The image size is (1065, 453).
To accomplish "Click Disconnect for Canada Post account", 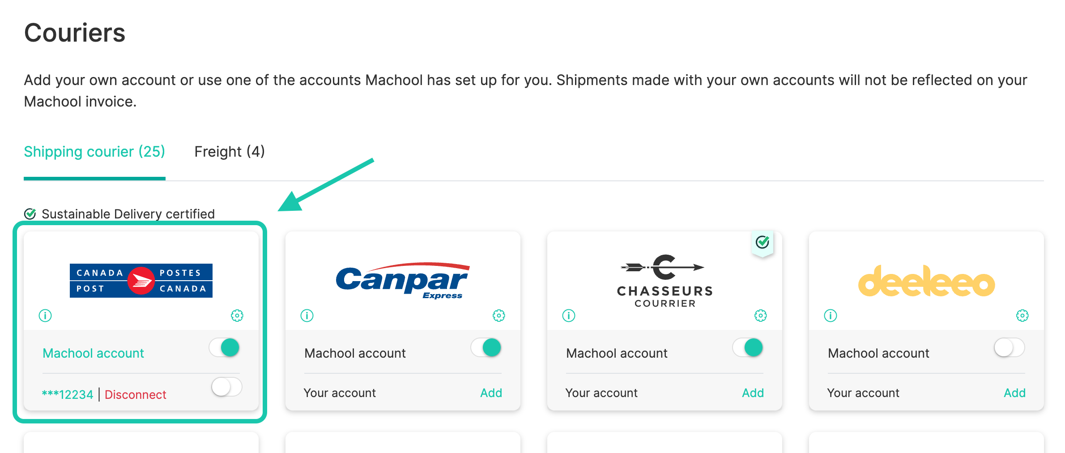I will [135, 395].
